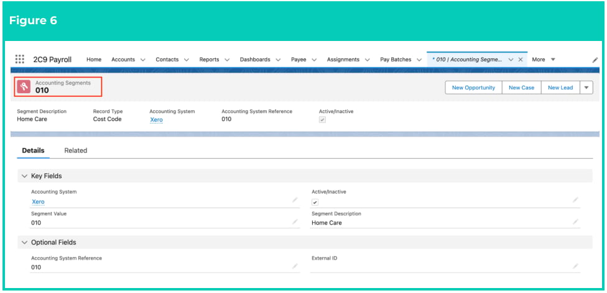Viewport: 607px width, 293px height.
Task: Click Accounting System Reference 010 under Optional Fields
Action: [36, 267]
